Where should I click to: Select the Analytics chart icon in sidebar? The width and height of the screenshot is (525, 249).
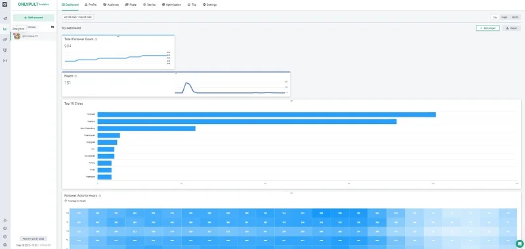(x=5, y=29)
